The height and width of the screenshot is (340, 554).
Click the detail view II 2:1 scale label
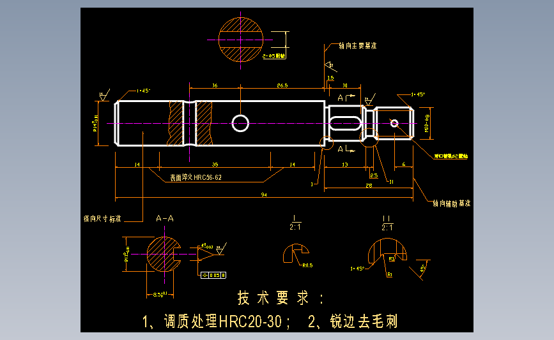pos(387,224)
